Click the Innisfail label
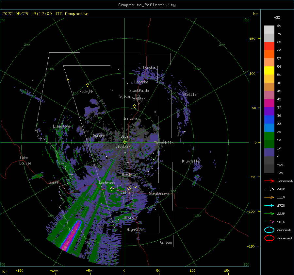This screenshot has width=294, height=275. click(132, 118)
